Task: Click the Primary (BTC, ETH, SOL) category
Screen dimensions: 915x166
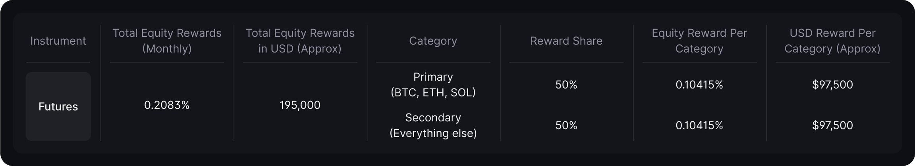Action: coord(433,85)
